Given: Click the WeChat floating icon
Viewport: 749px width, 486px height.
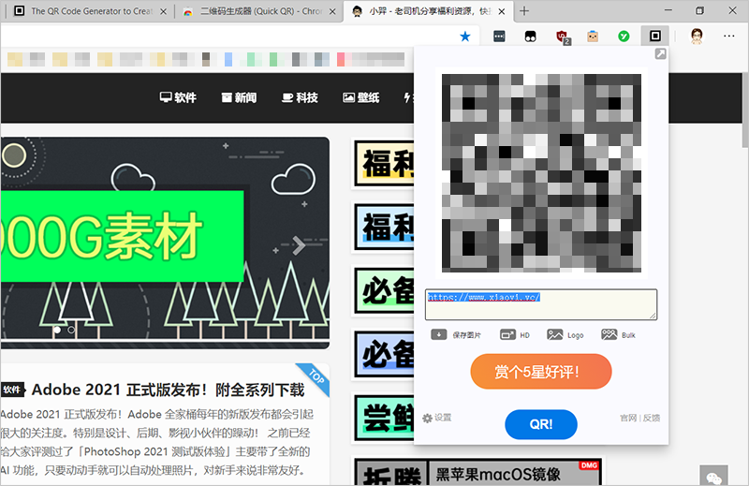Looking at the screenshot, I should pyautogui.click(x=713, y=476).
